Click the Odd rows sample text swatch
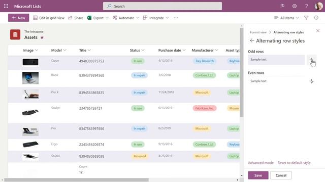325x182 pixels. [276, 60]
